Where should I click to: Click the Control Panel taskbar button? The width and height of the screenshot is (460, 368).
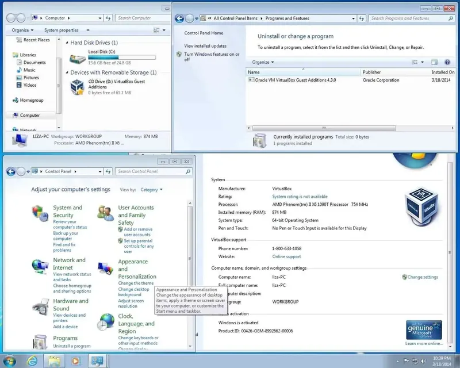pyautogui.click(x=97, y=361)
